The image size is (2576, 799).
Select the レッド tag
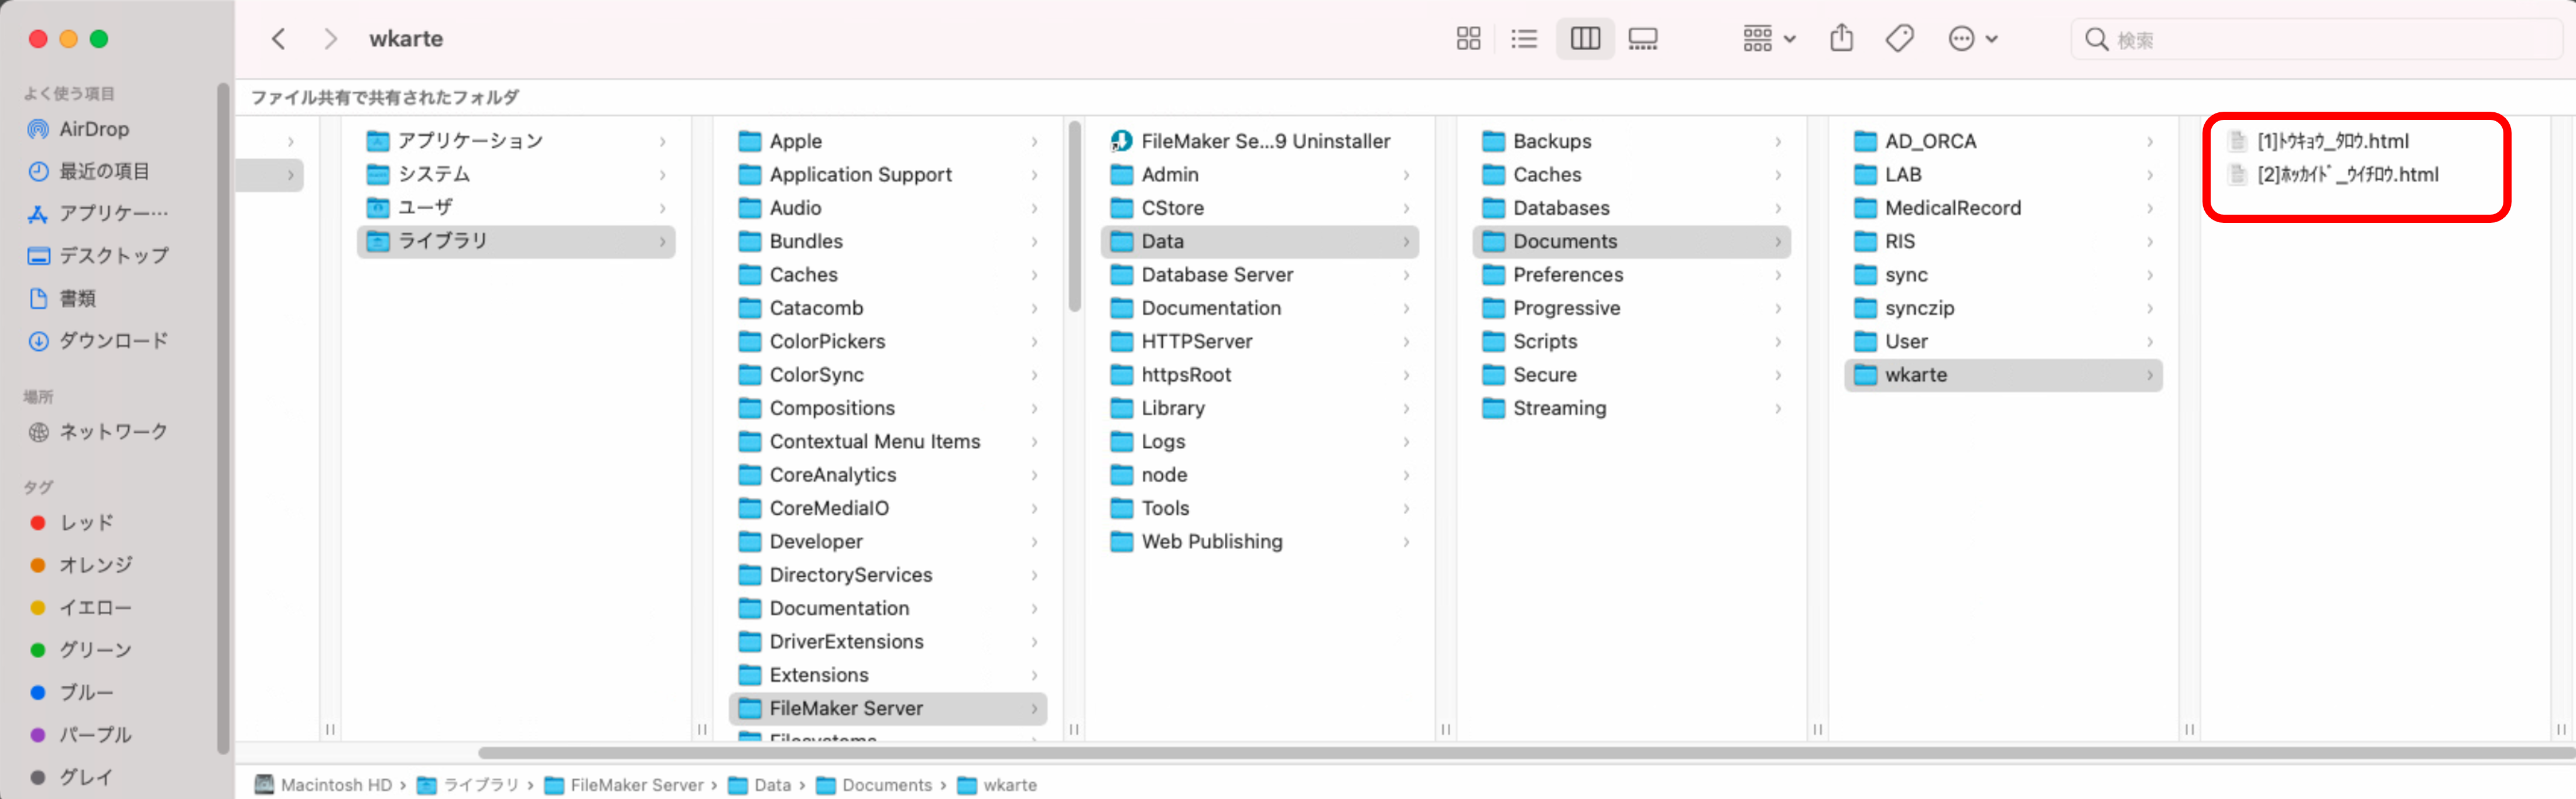86,522
